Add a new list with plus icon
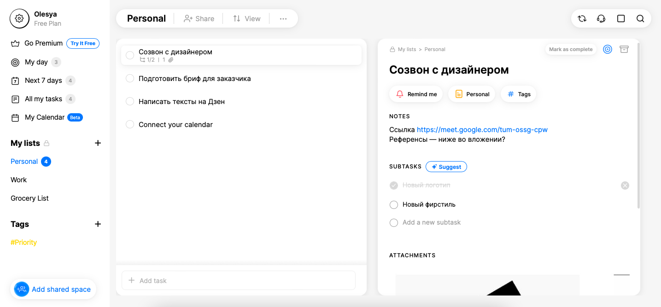Screen dimensions: 661x307 pos(98,143)
